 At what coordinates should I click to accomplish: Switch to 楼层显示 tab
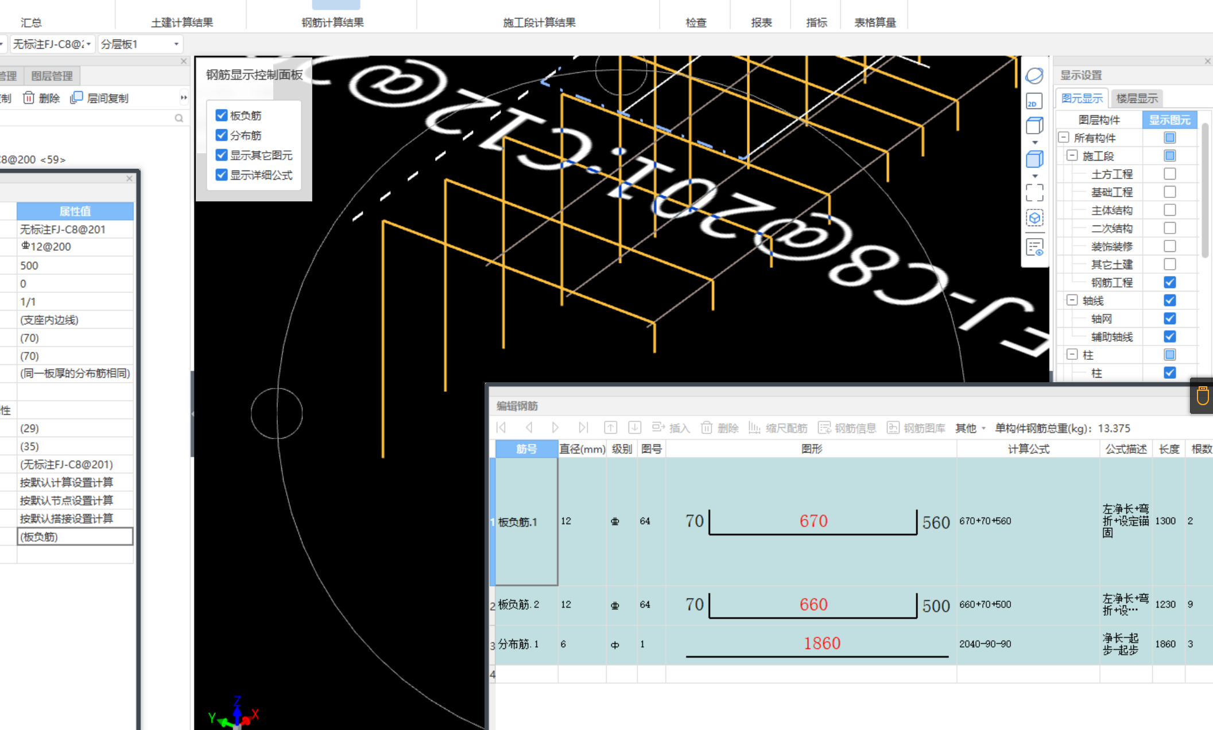[x=1137, y=98]
